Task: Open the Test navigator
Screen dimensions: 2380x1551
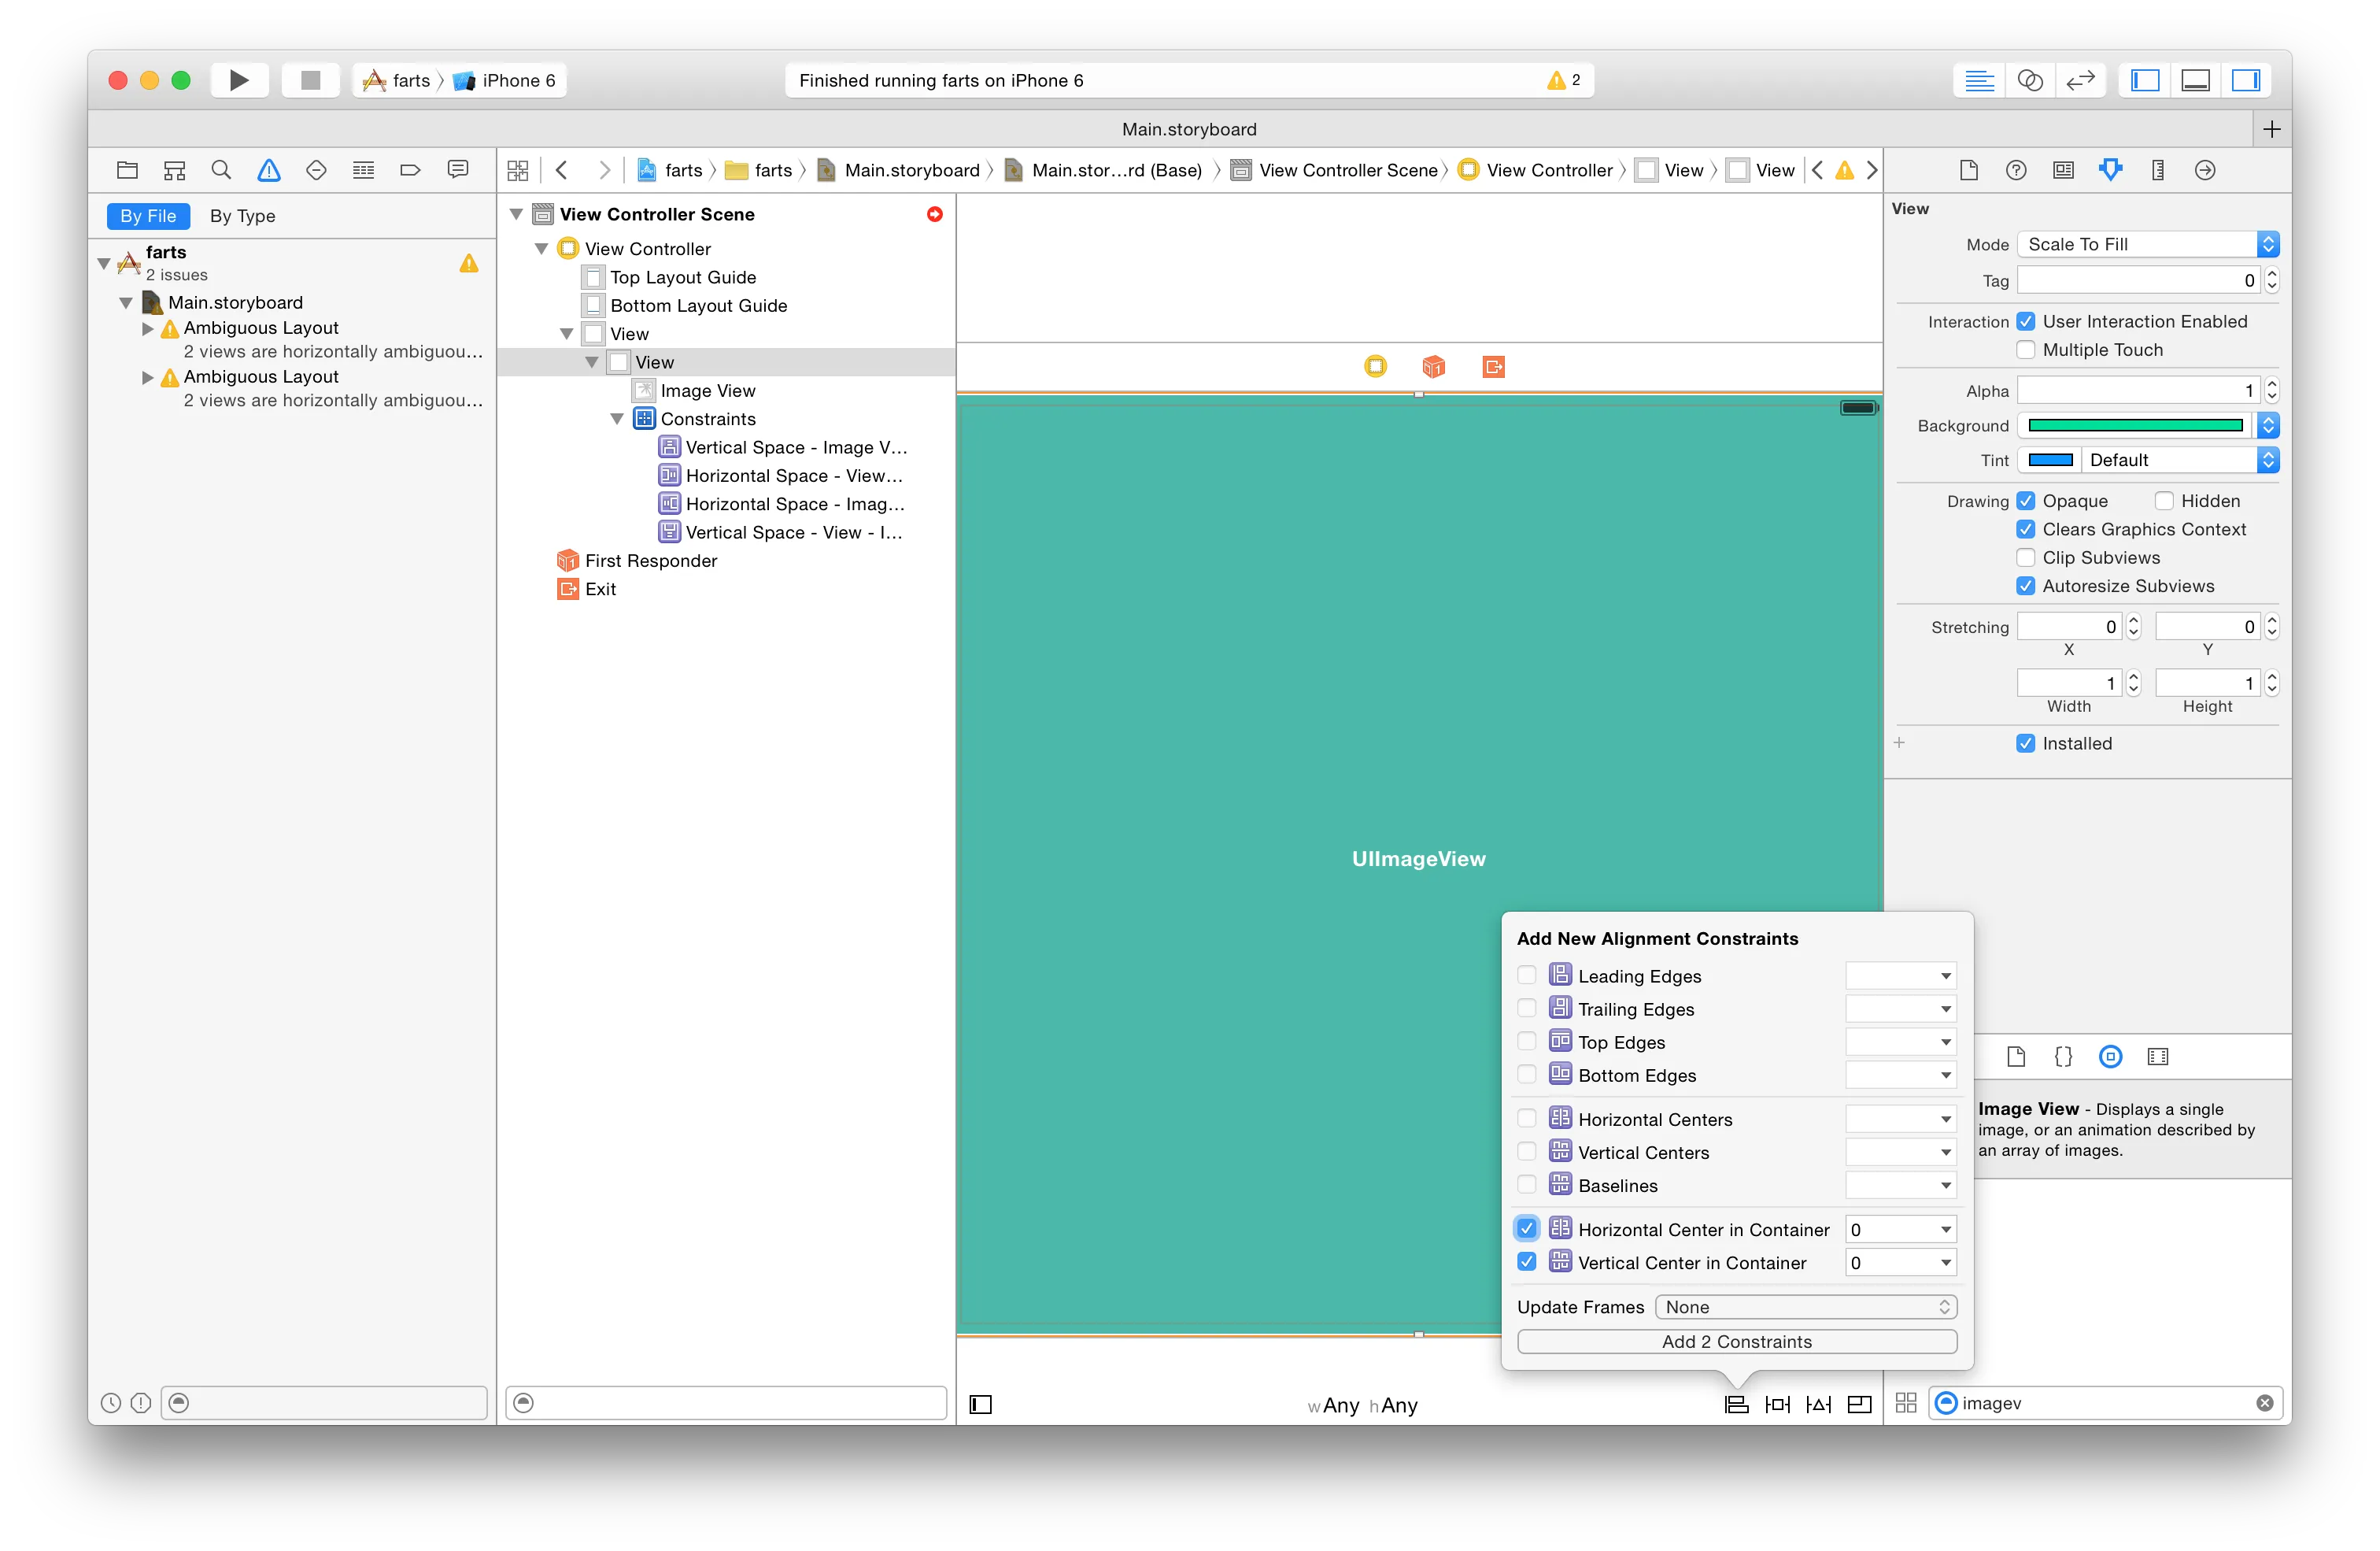Action: 316,170
